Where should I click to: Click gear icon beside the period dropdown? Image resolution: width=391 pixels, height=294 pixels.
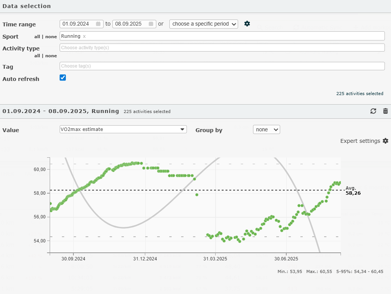click(247, 24)
